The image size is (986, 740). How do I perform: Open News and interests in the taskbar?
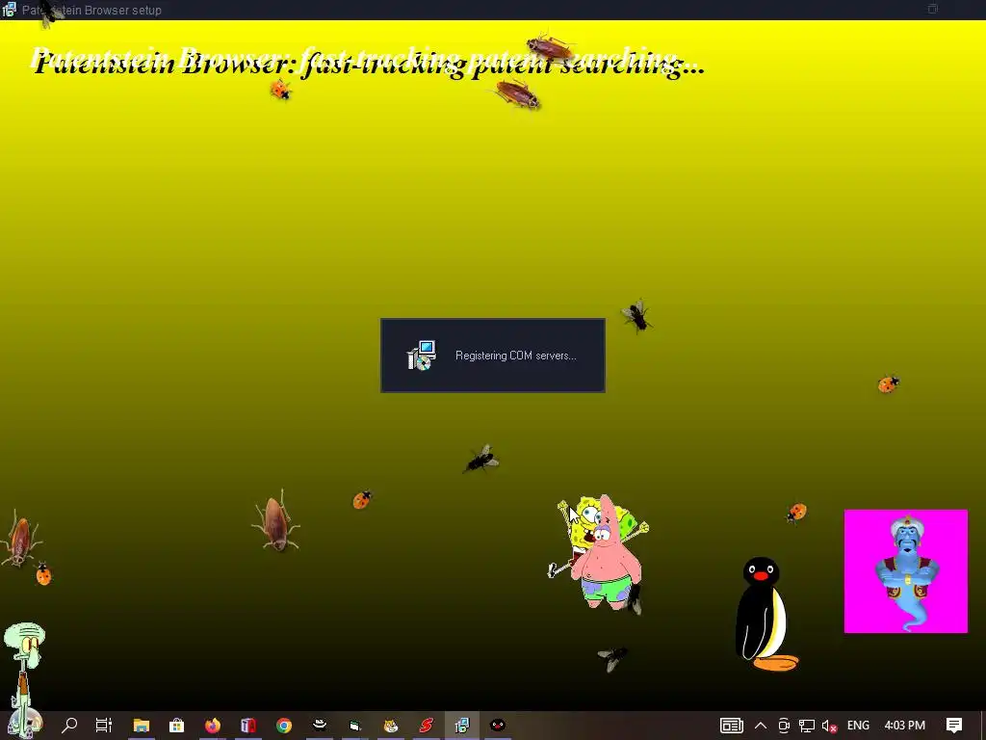tap(732, 726)
